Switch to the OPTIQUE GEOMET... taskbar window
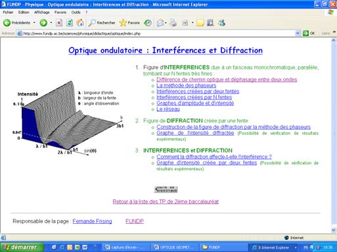 tap(175, 247)
